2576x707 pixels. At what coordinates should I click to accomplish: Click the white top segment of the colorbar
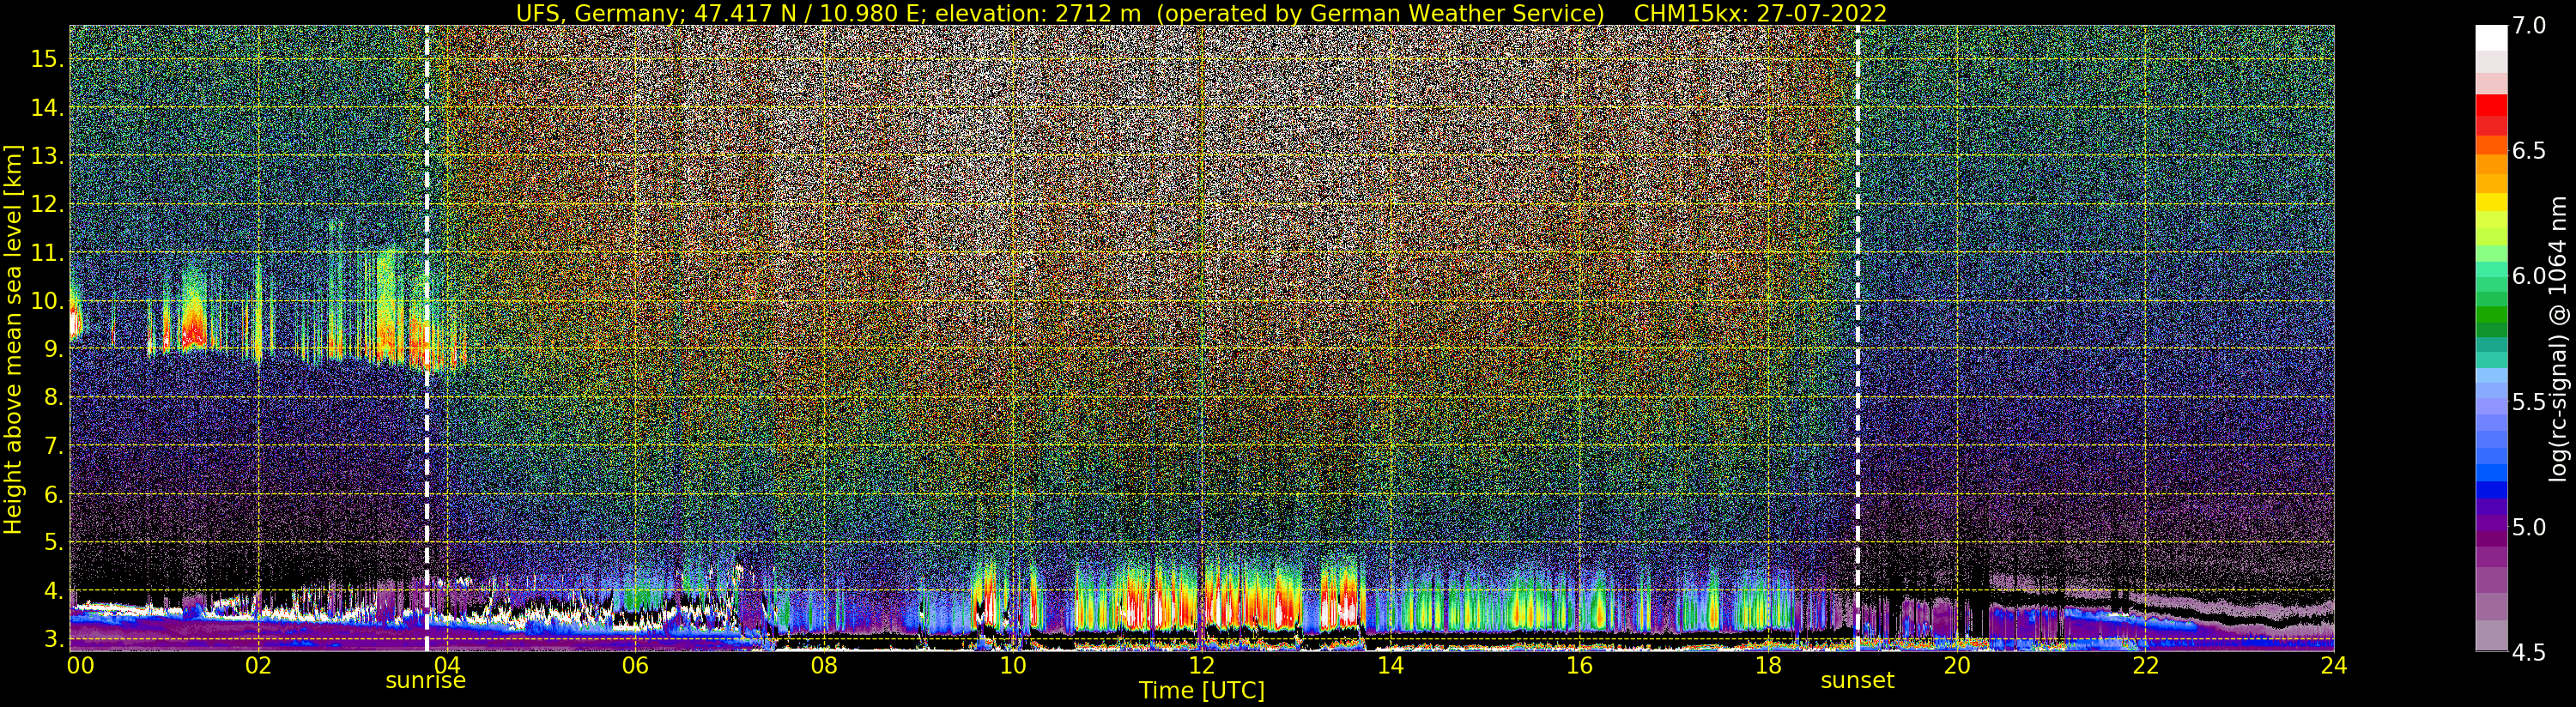2491,38
